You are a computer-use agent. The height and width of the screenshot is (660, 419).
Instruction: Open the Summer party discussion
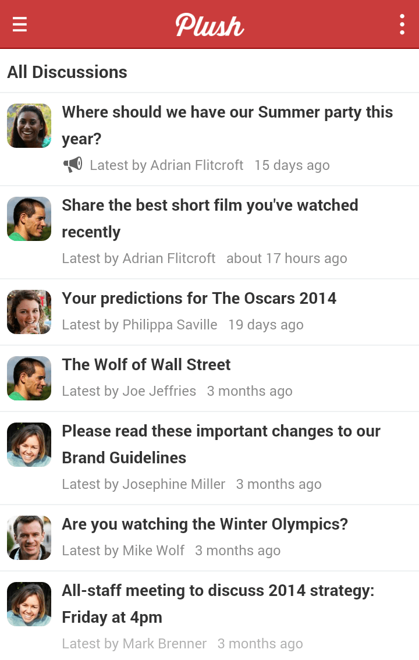pos(227,125)
